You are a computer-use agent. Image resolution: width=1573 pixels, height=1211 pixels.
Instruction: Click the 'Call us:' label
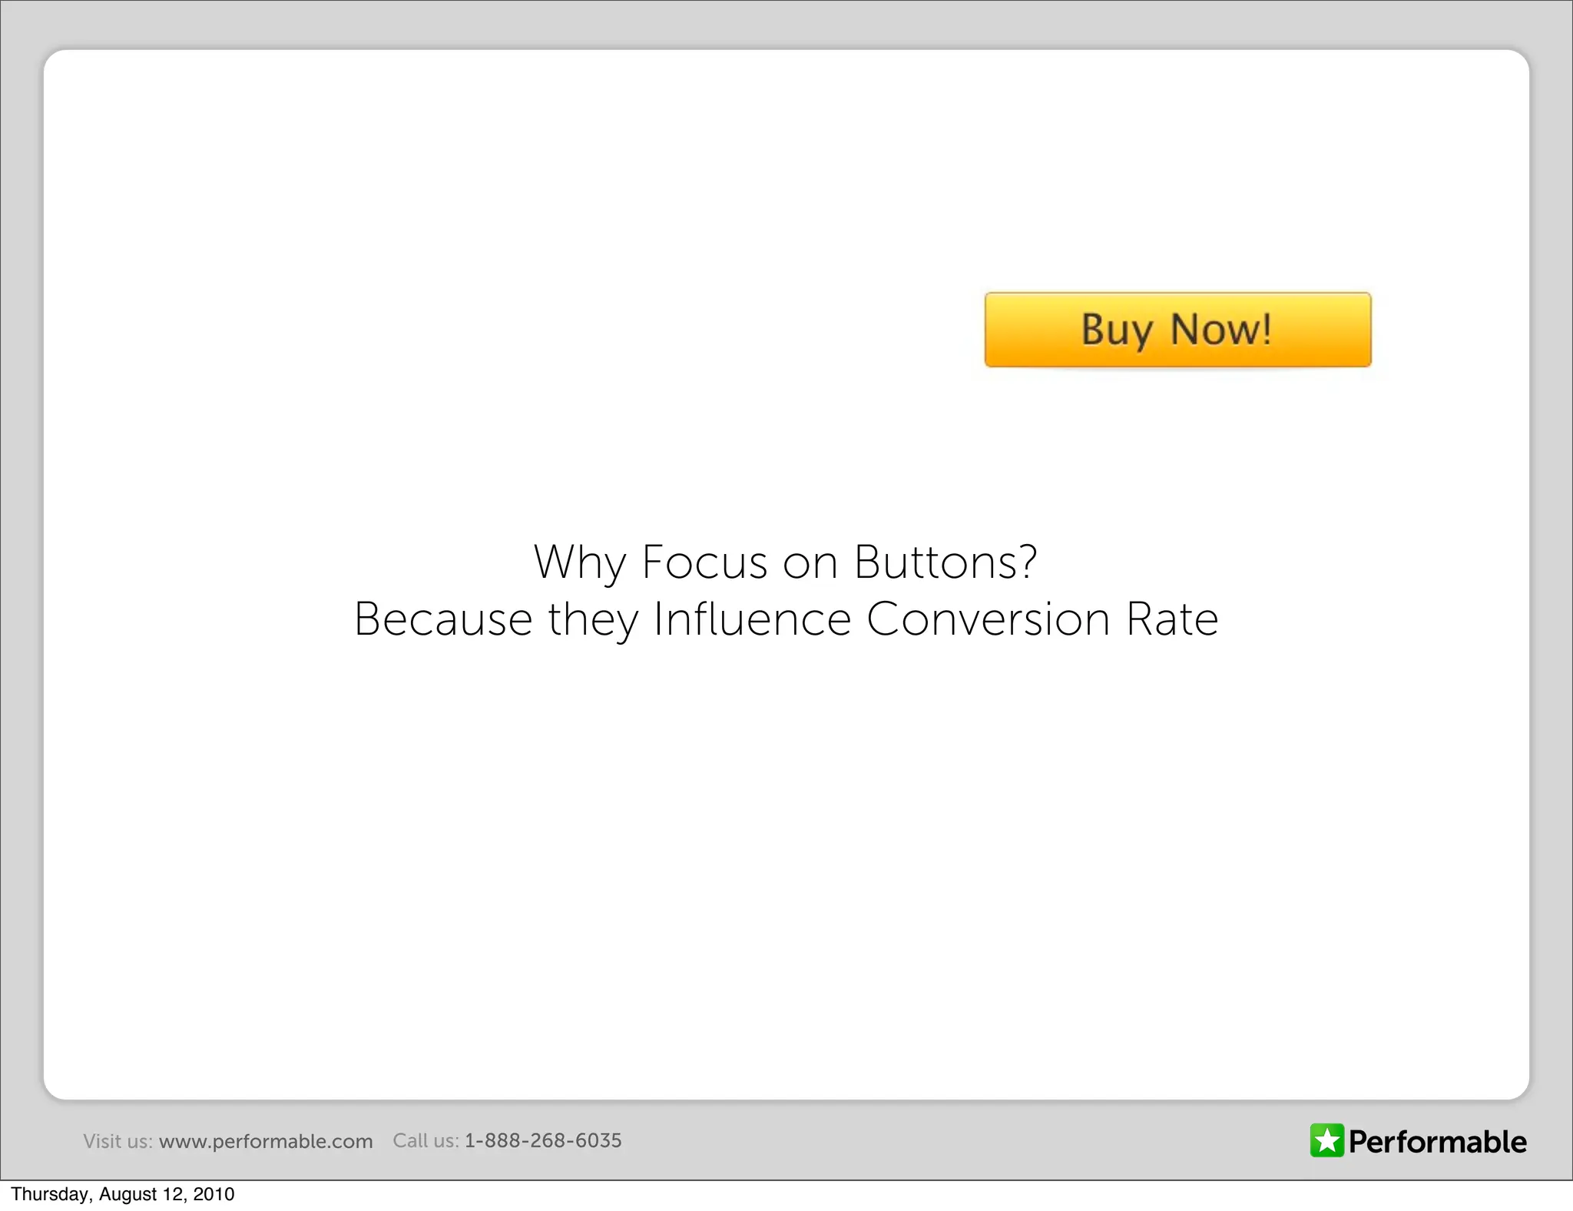pos(426,1140)
